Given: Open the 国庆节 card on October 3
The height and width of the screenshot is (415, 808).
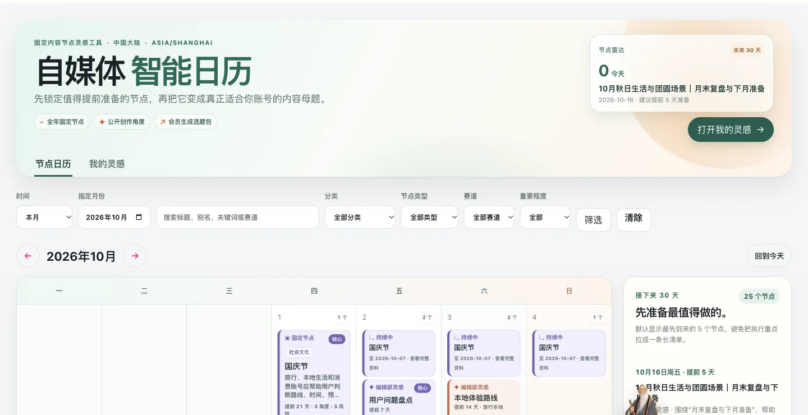Looking at the screenshot, I should click(484, 353).
